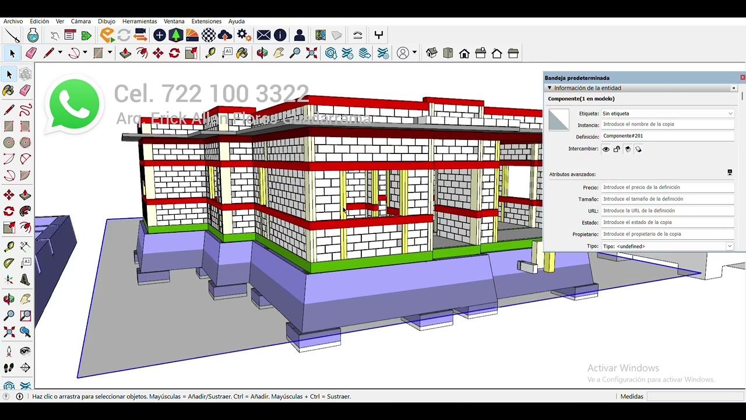Select the Look Around eye tool
This screenshot has width=746, height=420.
pos(25,351)
